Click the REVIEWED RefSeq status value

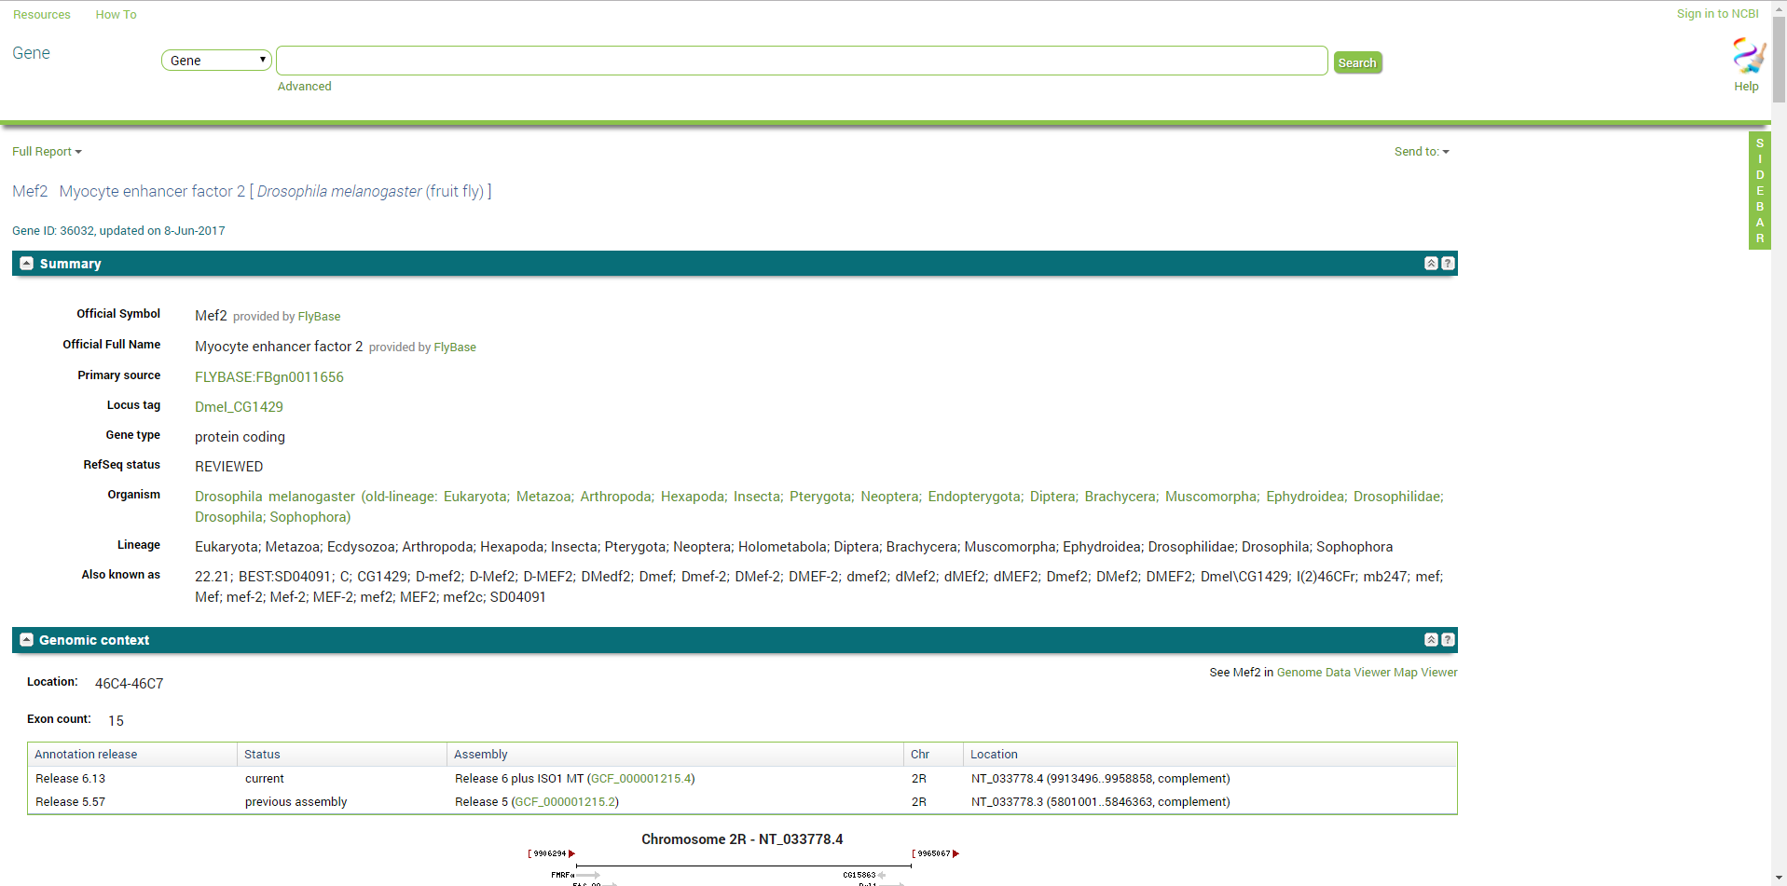228,467
